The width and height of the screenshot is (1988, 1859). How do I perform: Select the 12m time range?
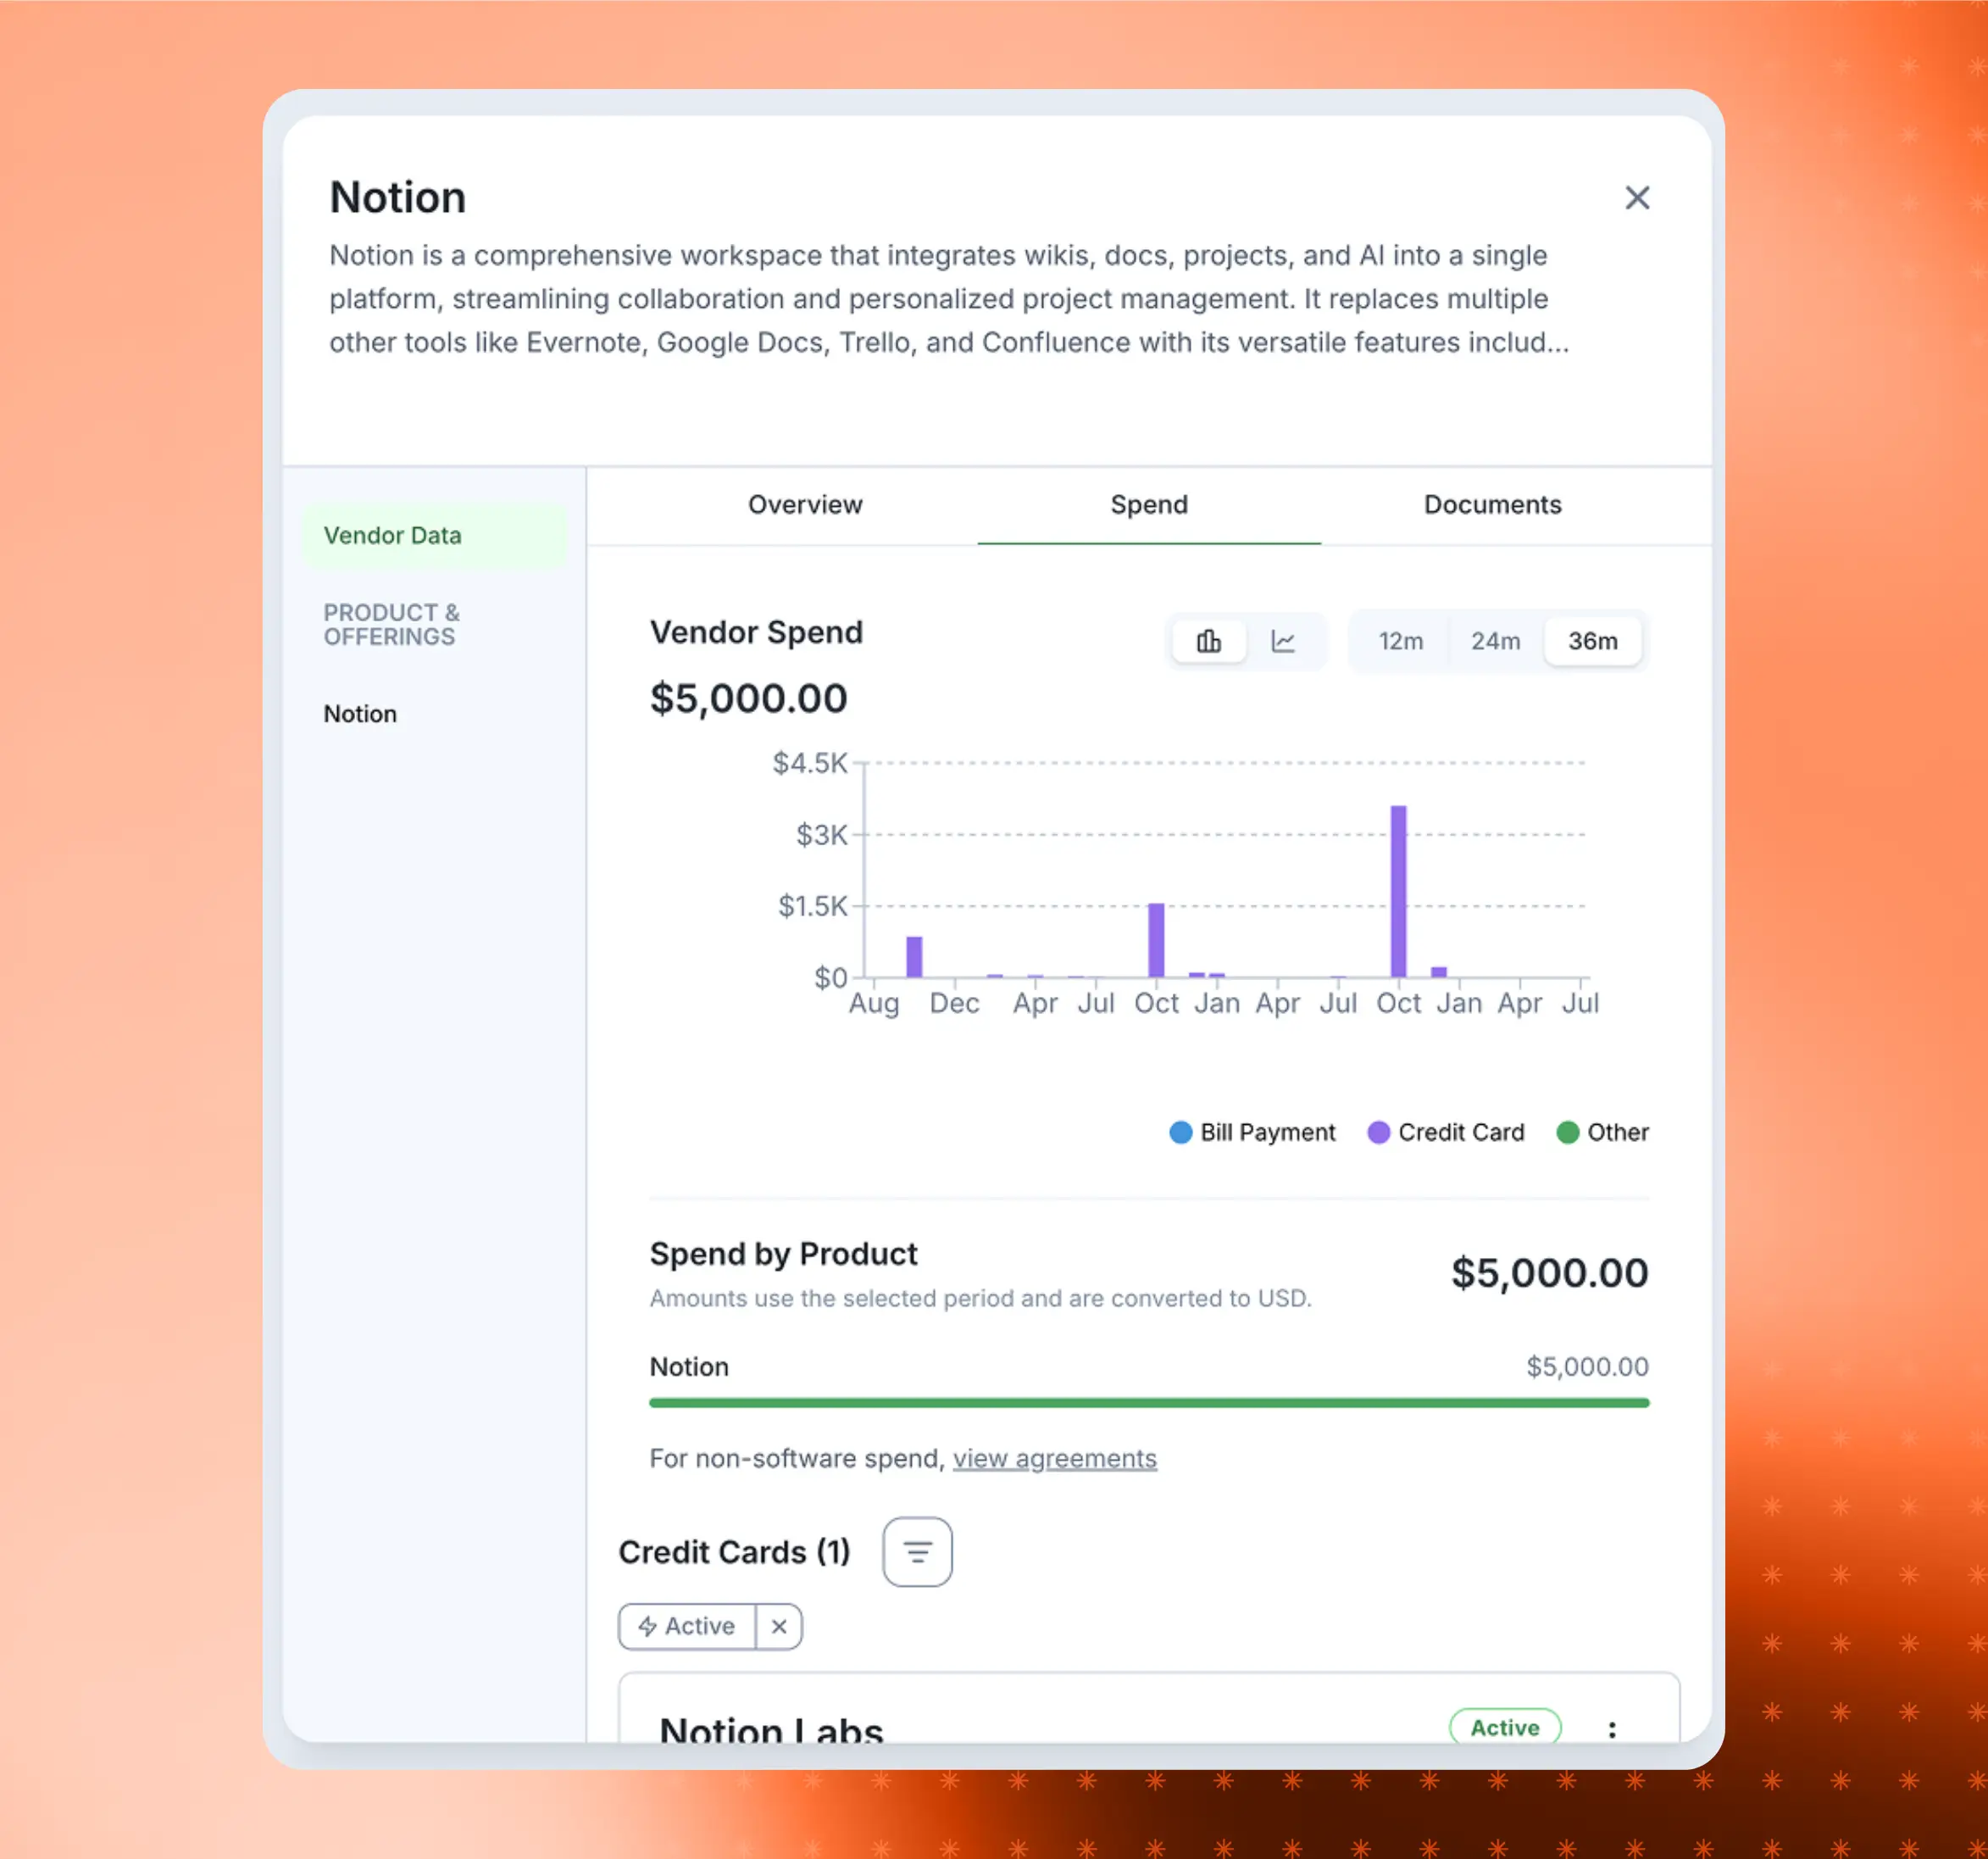(1400, 642)
